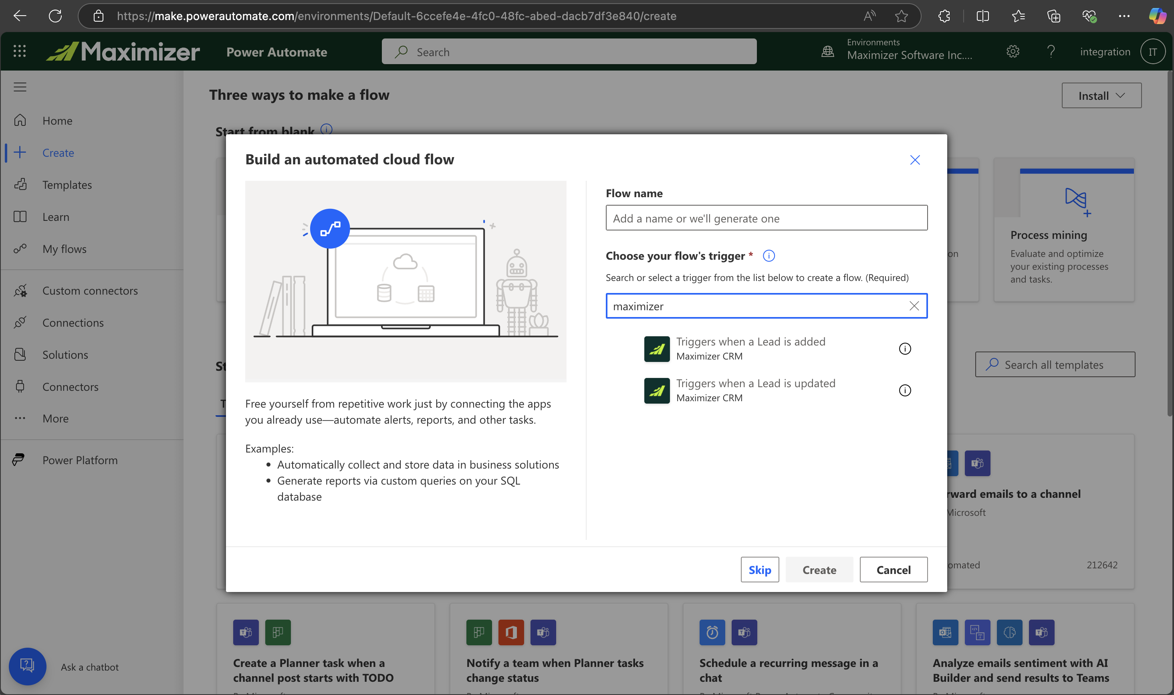
Task: Add page to favorites with the star icon
Action: [901, 16]
